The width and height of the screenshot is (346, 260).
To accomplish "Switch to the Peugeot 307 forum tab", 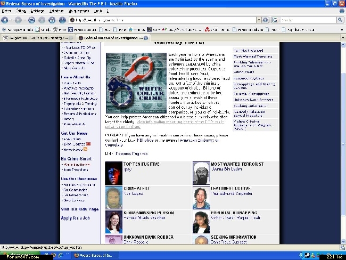I will coord(37,38).
